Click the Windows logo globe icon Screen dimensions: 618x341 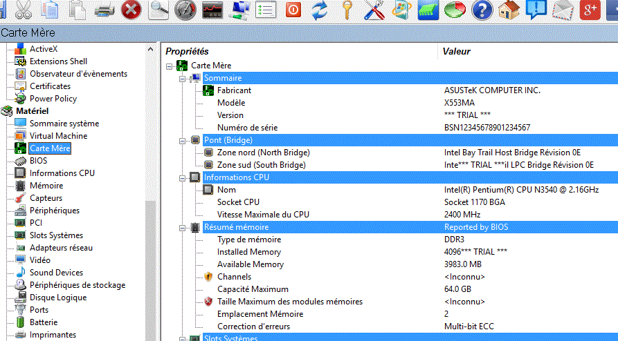point(401,10)
